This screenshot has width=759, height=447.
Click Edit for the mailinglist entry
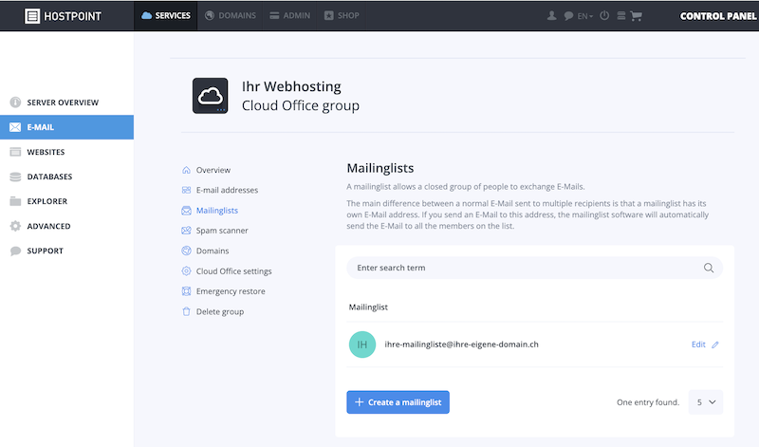(698, 345)
